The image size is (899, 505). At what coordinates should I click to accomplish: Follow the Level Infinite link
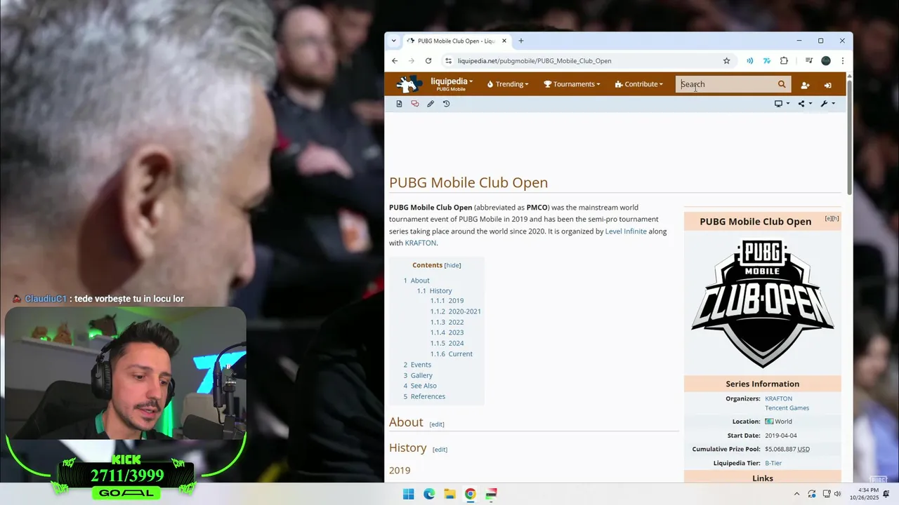pos(626,231)
